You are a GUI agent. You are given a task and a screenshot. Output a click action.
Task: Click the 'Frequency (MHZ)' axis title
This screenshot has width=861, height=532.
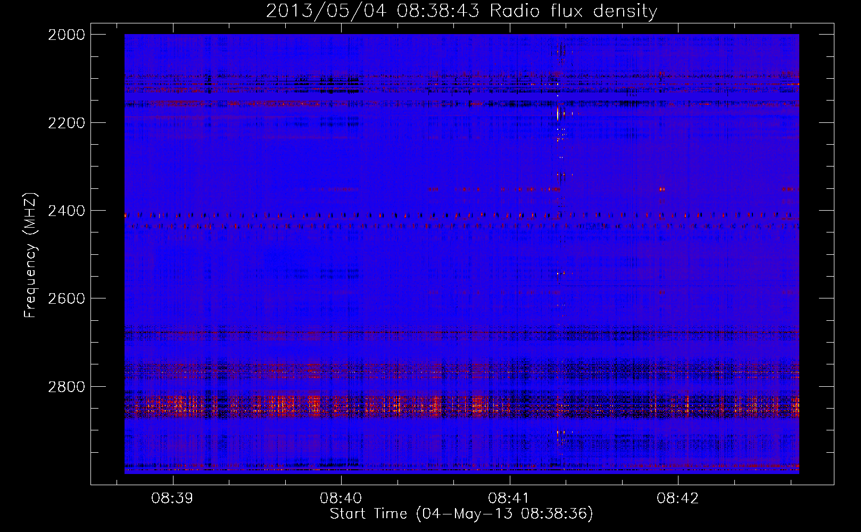[x=31, y=255]
